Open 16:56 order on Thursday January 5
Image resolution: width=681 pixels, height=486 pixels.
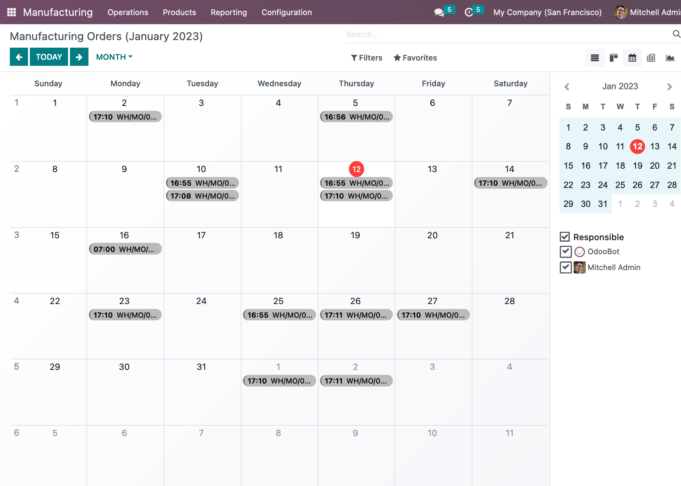point(356,117)
